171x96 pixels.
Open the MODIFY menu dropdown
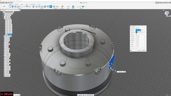(42, 8)
